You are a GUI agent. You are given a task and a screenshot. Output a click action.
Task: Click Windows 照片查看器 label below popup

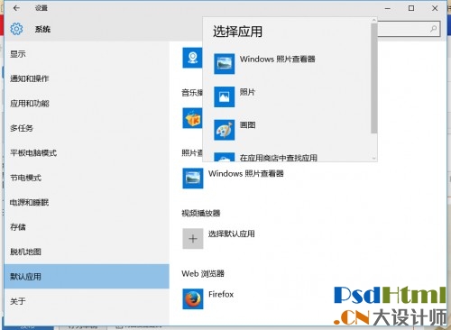click(246, 173)
